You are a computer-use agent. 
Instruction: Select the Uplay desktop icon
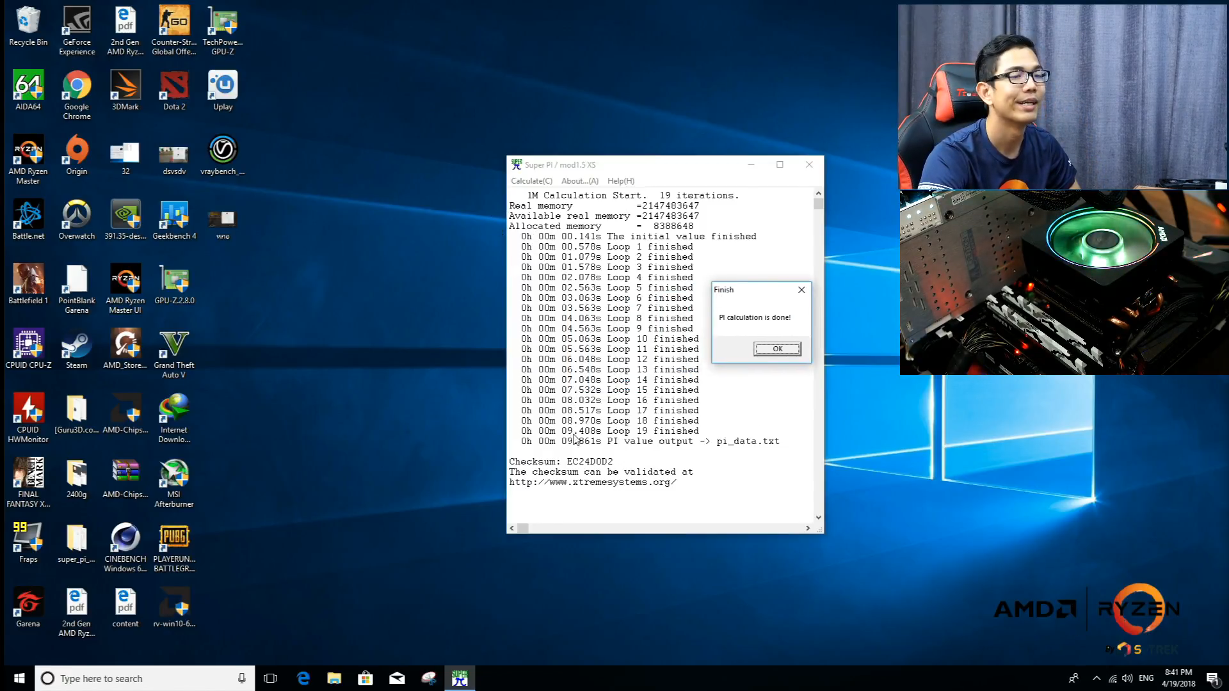pyautogui.click(x=223, y=91)
